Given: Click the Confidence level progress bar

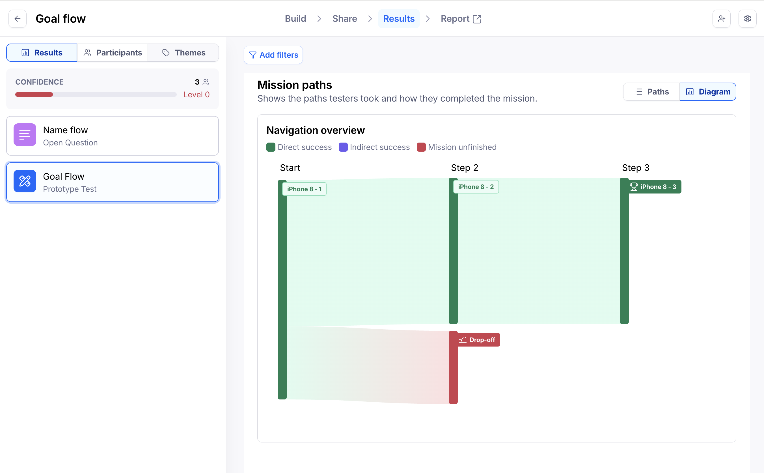Looking at the screenshot, I should 96,94.
